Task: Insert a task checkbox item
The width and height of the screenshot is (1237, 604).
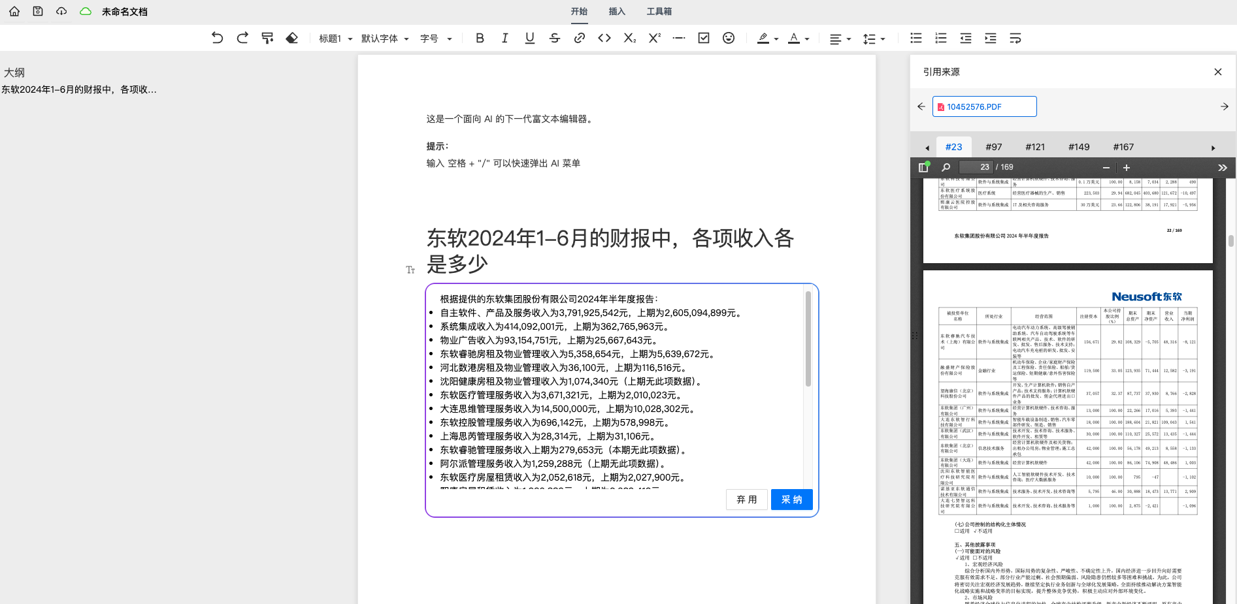Action: [x=704, y=38]
